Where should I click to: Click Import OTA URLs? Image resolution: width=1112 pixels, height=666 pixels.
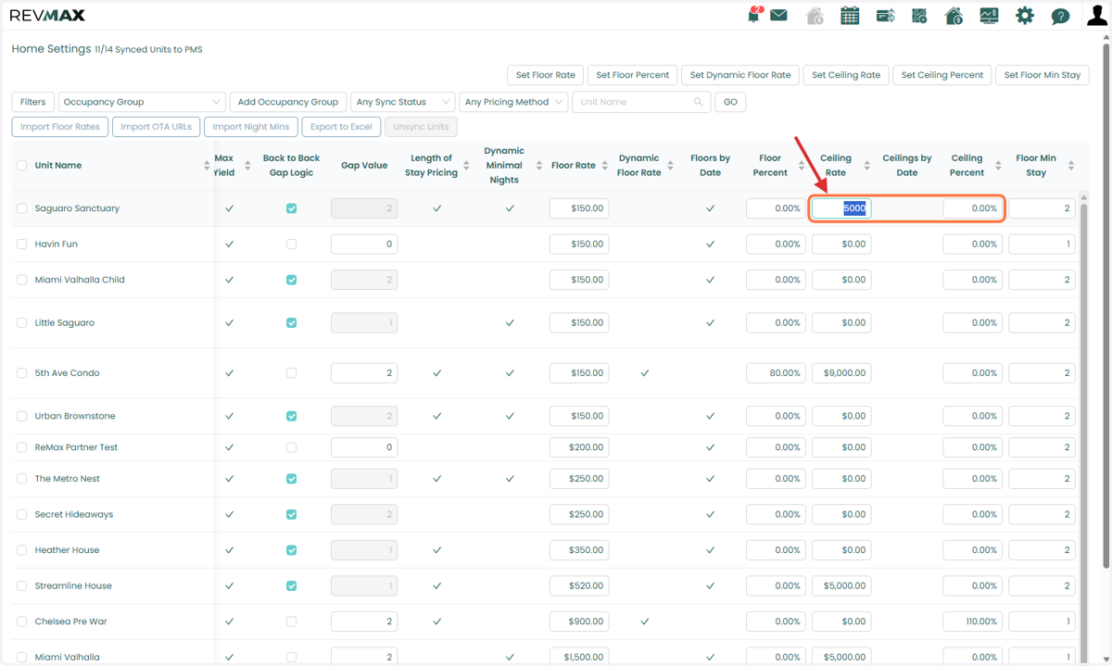(157, 127)
